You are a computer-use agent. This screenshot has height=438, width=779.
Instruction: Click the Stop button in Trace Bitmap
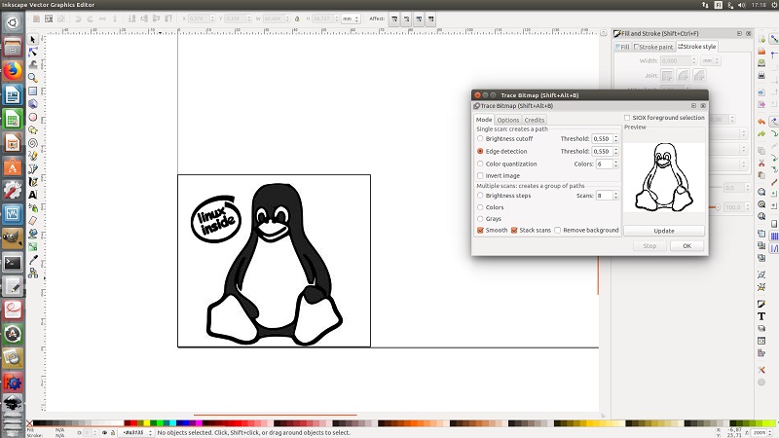coord(649,246)
